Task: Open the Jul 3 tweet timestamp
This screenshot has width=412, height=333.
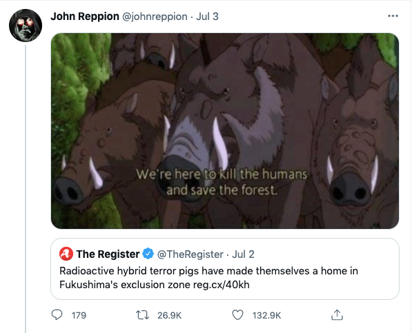Action: pyautogui.click(x=207, y=17)
